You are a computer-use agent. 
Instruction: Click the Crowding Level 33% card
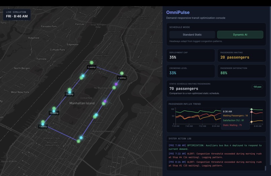pyautogui.click(x=191, y=71)
